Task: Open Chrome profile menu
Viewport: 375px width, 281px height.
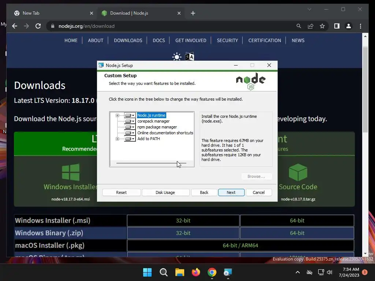Action: click(x=349, y=26)
